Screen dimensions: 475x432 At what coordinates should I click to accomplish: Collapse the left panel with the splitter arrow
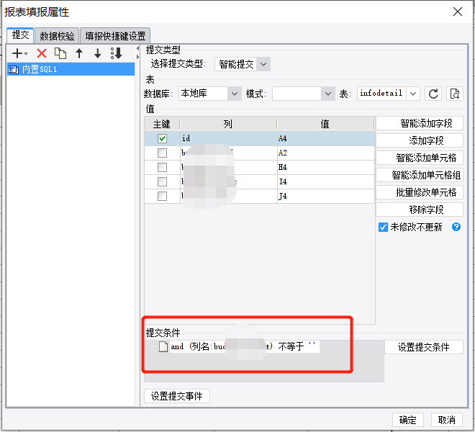point(138,48)
